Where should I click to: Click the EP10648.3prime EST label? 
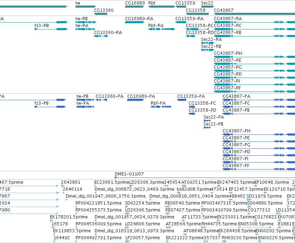click(x=272, y=182)
